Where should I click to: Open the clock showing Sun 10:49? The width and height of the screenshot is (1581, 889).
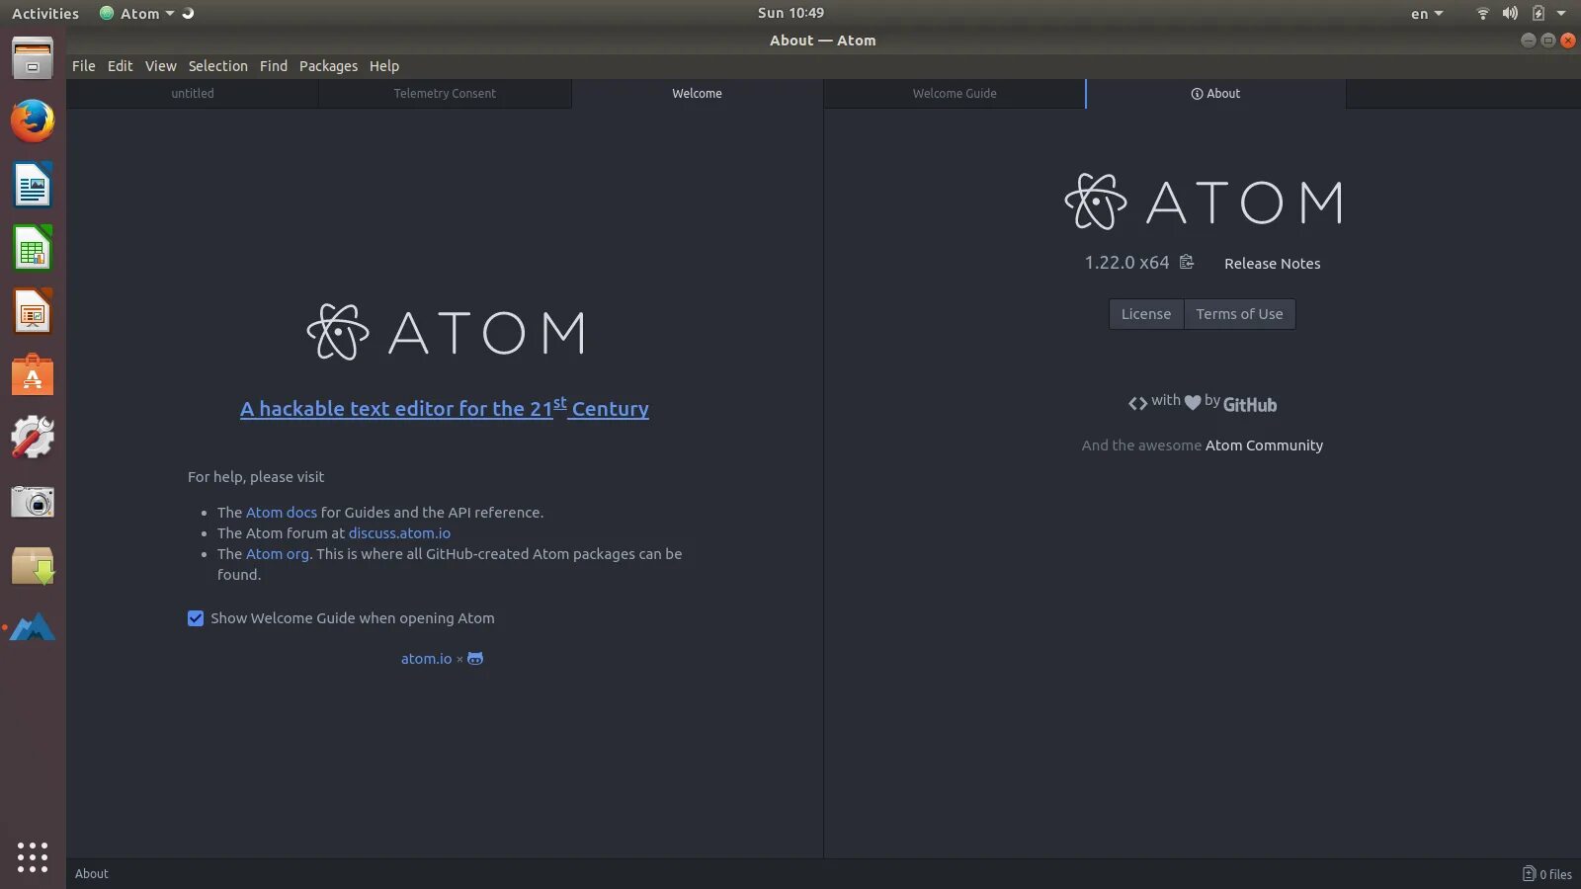click(x=790, y=13)
